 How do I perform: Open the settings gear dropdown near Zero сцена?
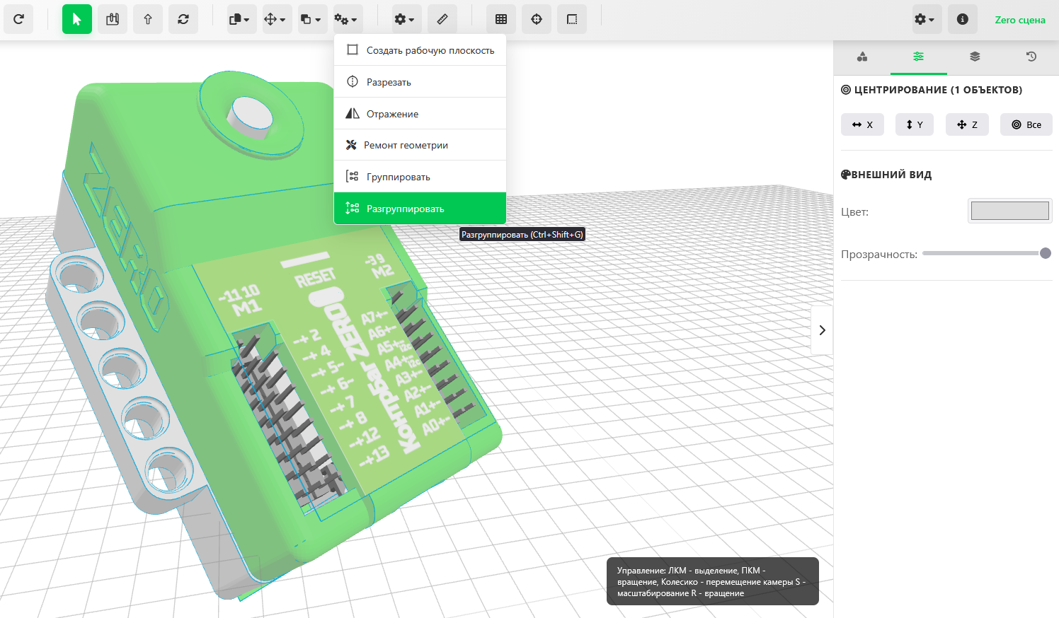click(x=925, y=19)
